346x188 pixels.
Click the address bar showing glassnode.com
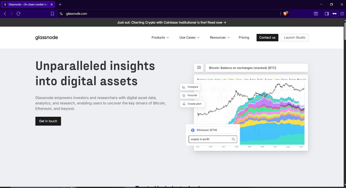pyautogui.click(x=169, y=14)
